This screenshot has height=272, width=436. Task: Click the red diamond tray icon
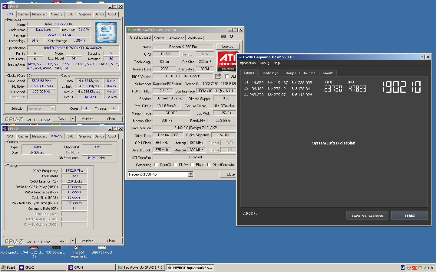(x=409, y=268)
